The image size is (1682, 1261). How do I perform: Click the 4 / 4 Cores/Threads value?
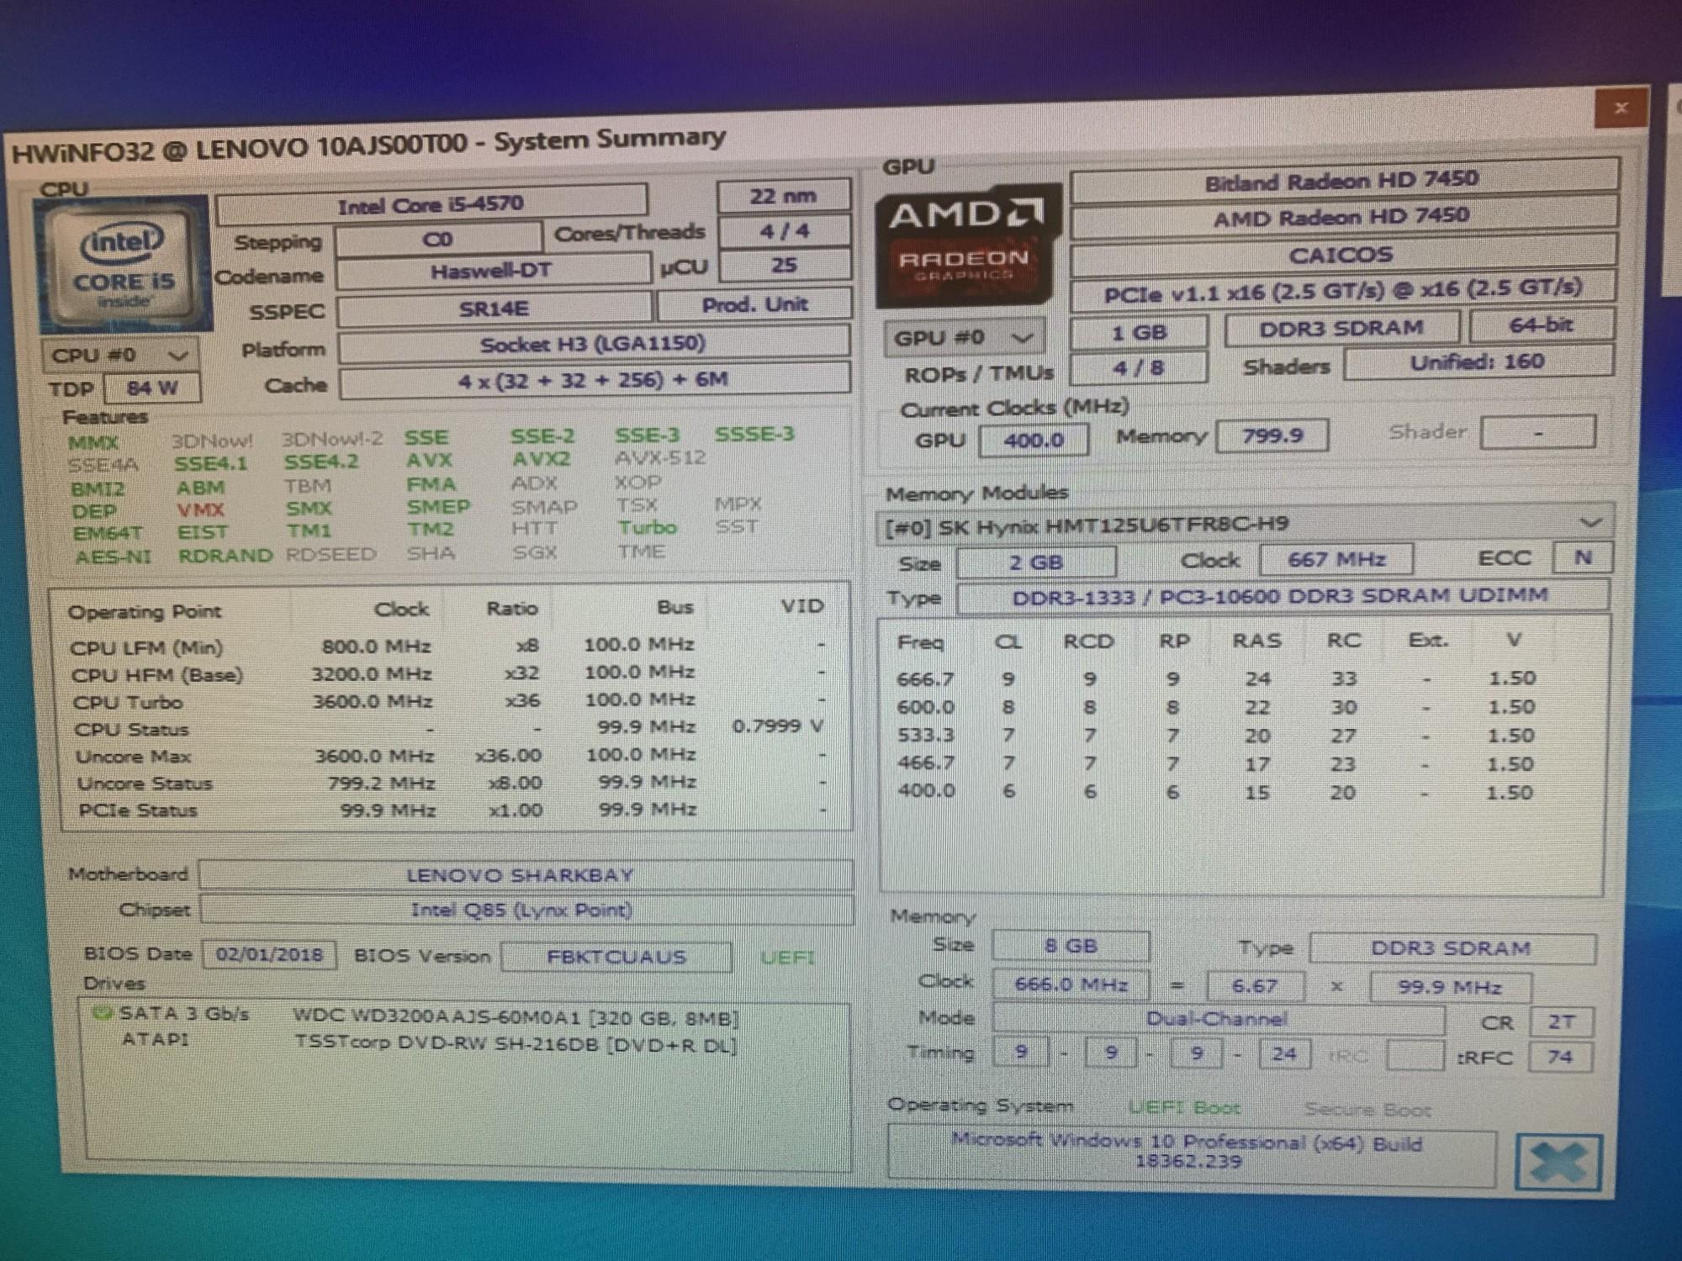(x=784, y=230)
